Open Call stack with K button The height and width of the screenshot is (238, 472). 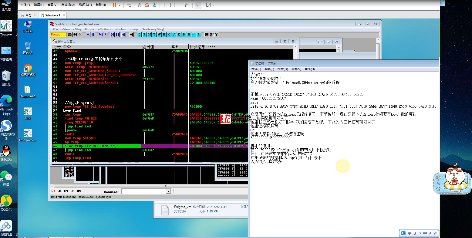179,34
